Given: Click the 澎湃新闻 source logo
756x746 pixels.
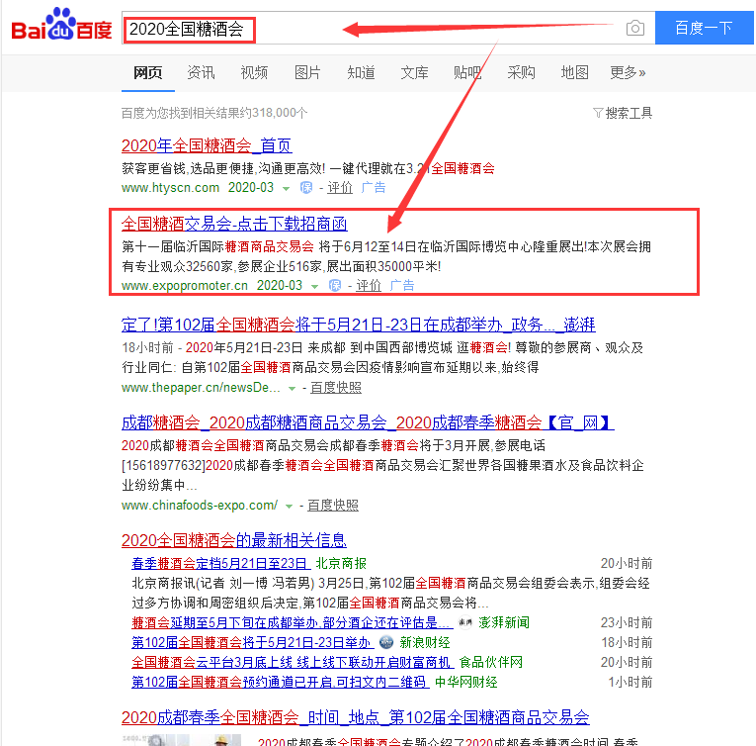Looking at the screenshot, I should (x=465, y=622).
